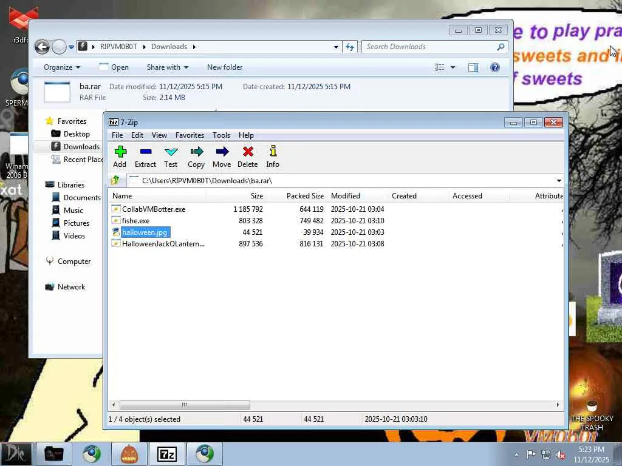
Task: Select fishe.exe in the archive list
Action: 135,220
